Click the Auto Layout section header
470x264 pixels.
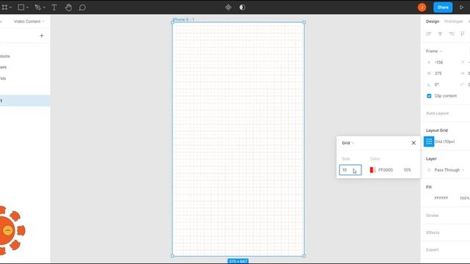pos(438,113)
